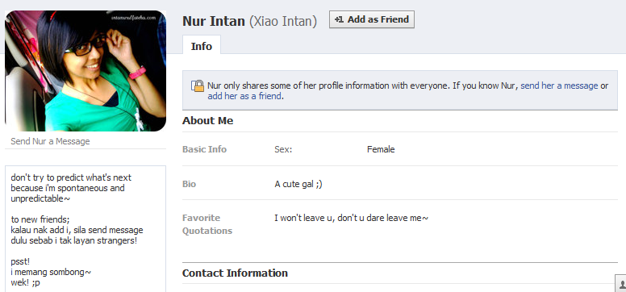This screenshot has width=626, height=292.
Task: Click the alternate name (Xiao Intan)
Action: coord(283,21)
